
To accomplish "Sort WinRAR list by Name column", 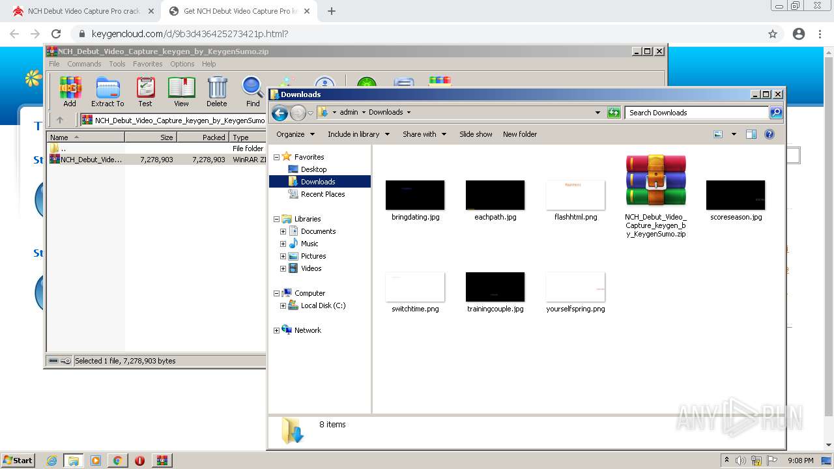I will click(x=85, y=137).
